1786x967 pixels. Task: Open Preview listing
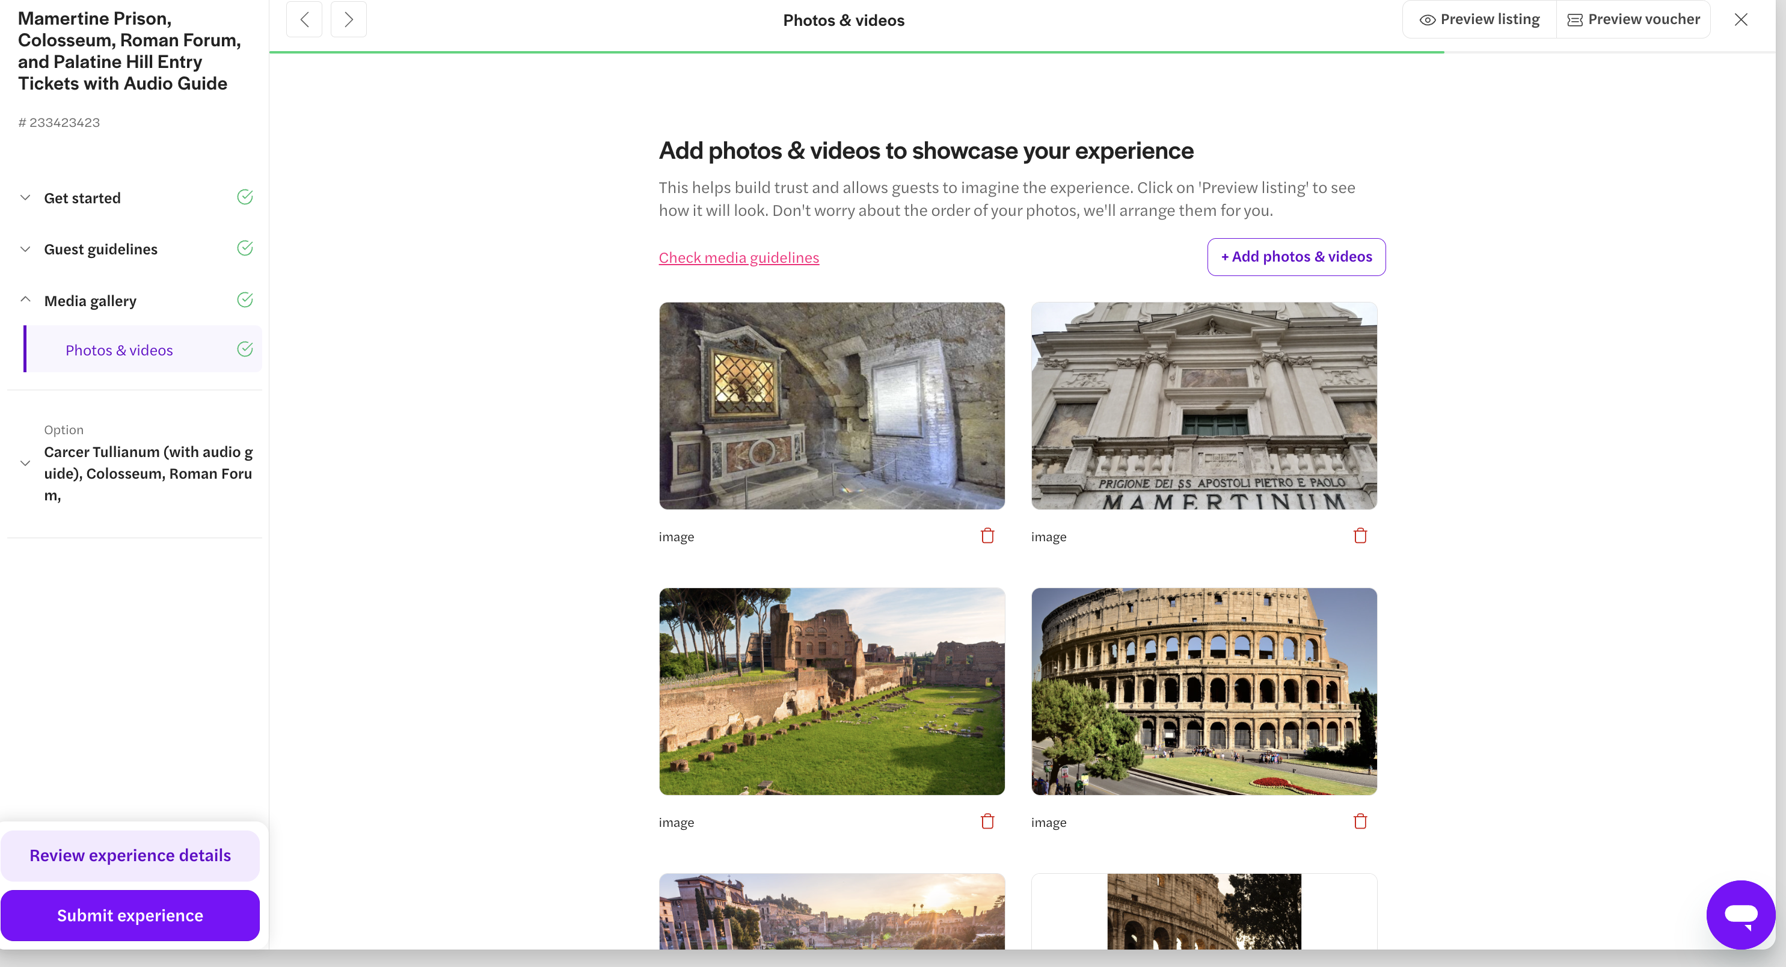pyautogui.click(x=1479, y=19)
